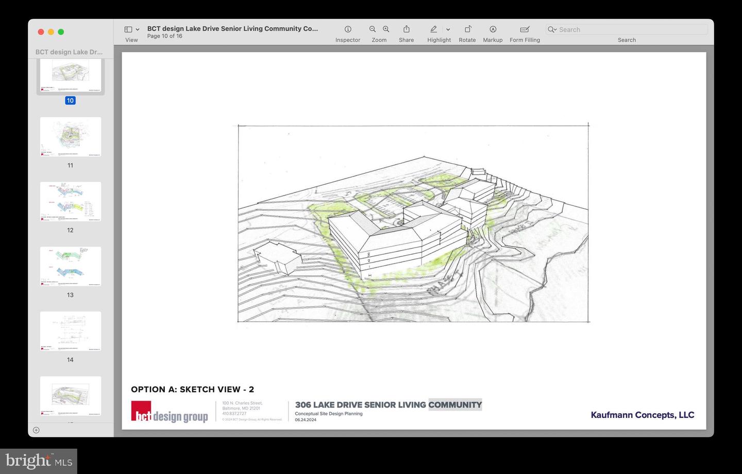Select page 11 thumbnail
The height and width of the screenshot is (474, 742).
pos(71,136)
